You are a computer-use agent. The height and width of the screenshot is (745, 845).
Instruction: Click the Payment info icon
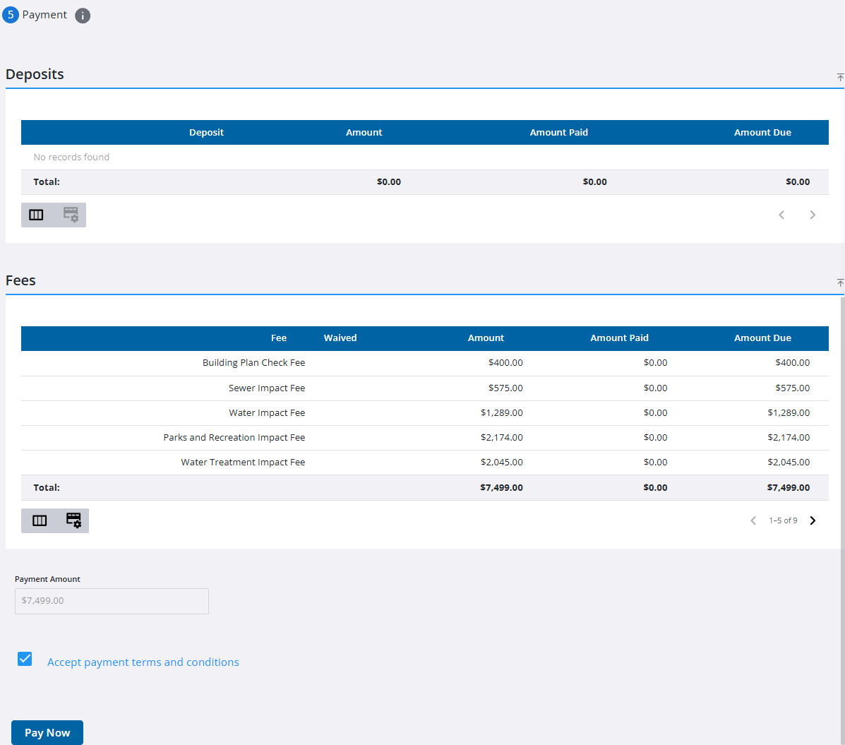(83, 16)
